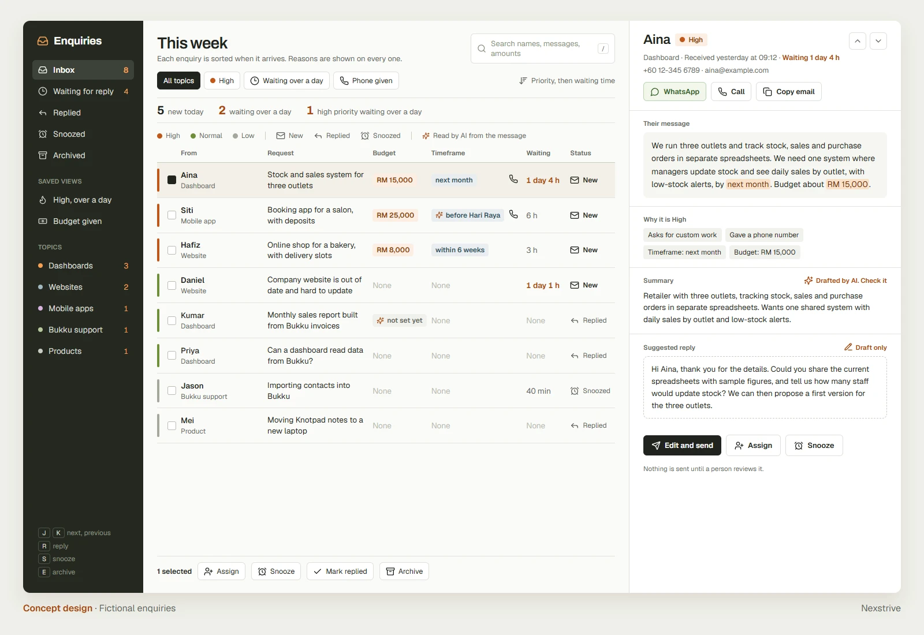Filter by Dashboards topic
924x635 pixels.
(83, 266)
